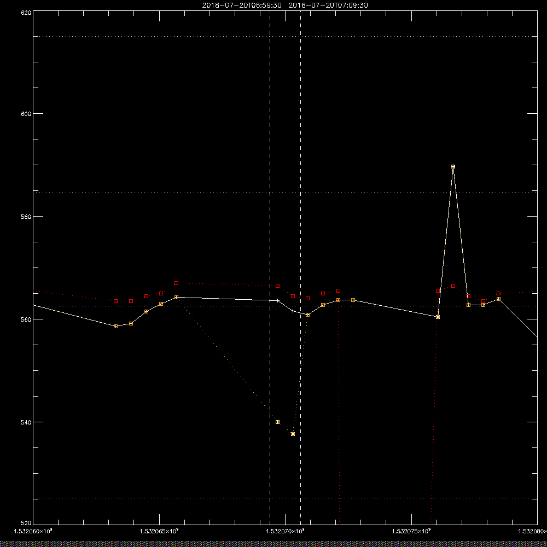Click the 1.532075×10⁹ x-axis label
The height and width of the screenshot is (547, 547).
click(412, 531)
